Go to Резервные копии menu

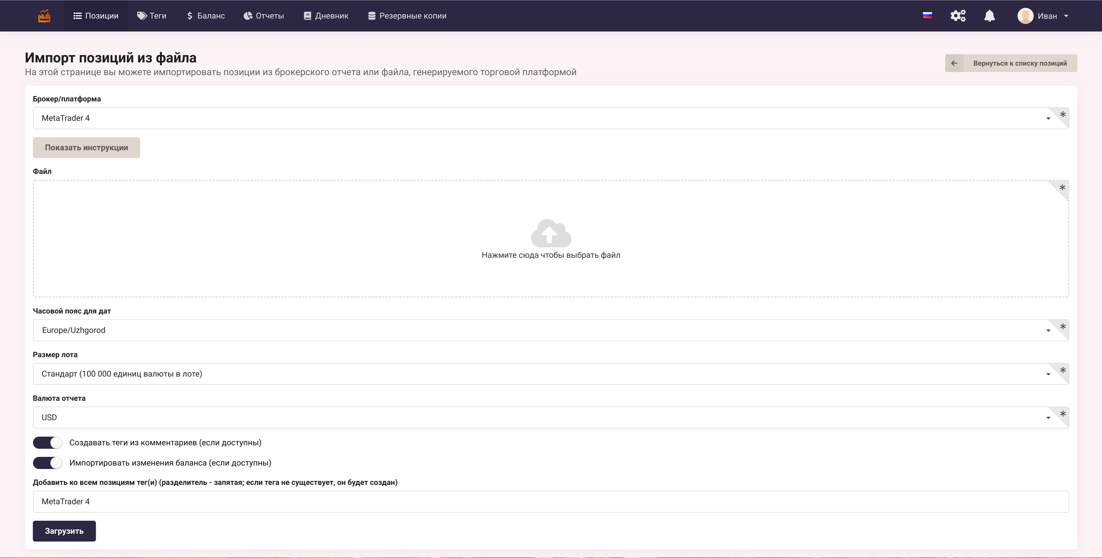point(407,16)
